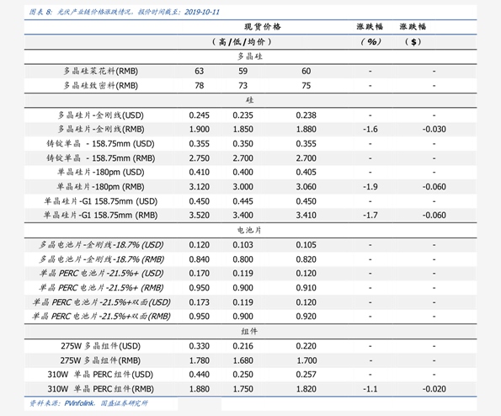Click the value '0.103'
Image resolution: width=501 pixels, height=416 pixels.
coord(243,245)
